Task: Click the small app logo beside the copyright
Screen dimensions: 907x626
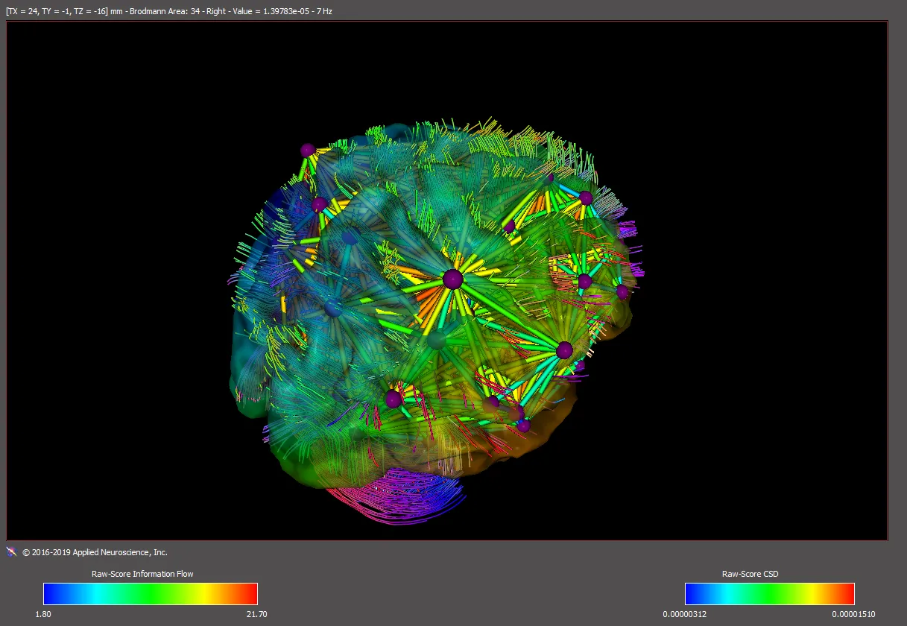Action: tap(11, 552)
